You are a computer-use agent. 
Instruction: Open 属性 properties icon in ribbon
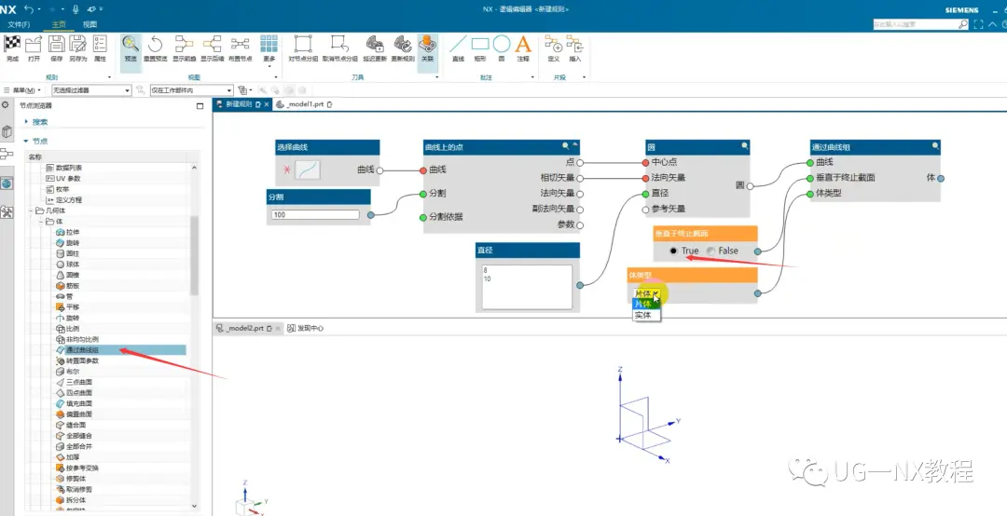100,45
